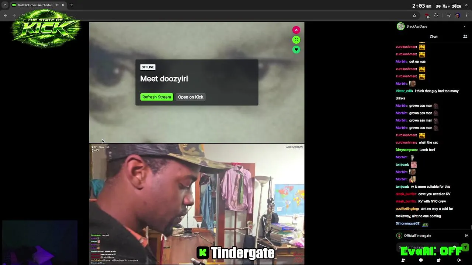This screenshot has height=265, width=472.
Task: Click the 30 Mar 2026 date display
Action: tap(448, 6)
